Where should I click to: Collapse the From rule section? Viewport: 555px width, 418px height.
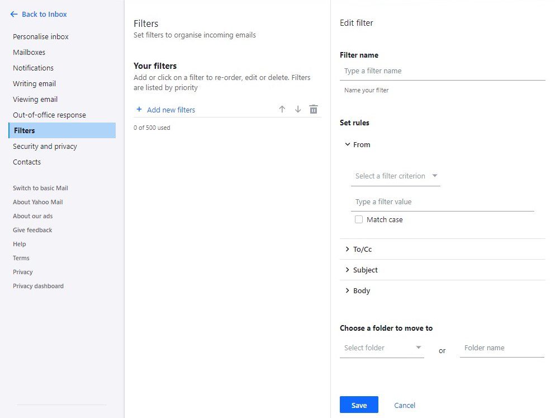click(x=348, y=144)
